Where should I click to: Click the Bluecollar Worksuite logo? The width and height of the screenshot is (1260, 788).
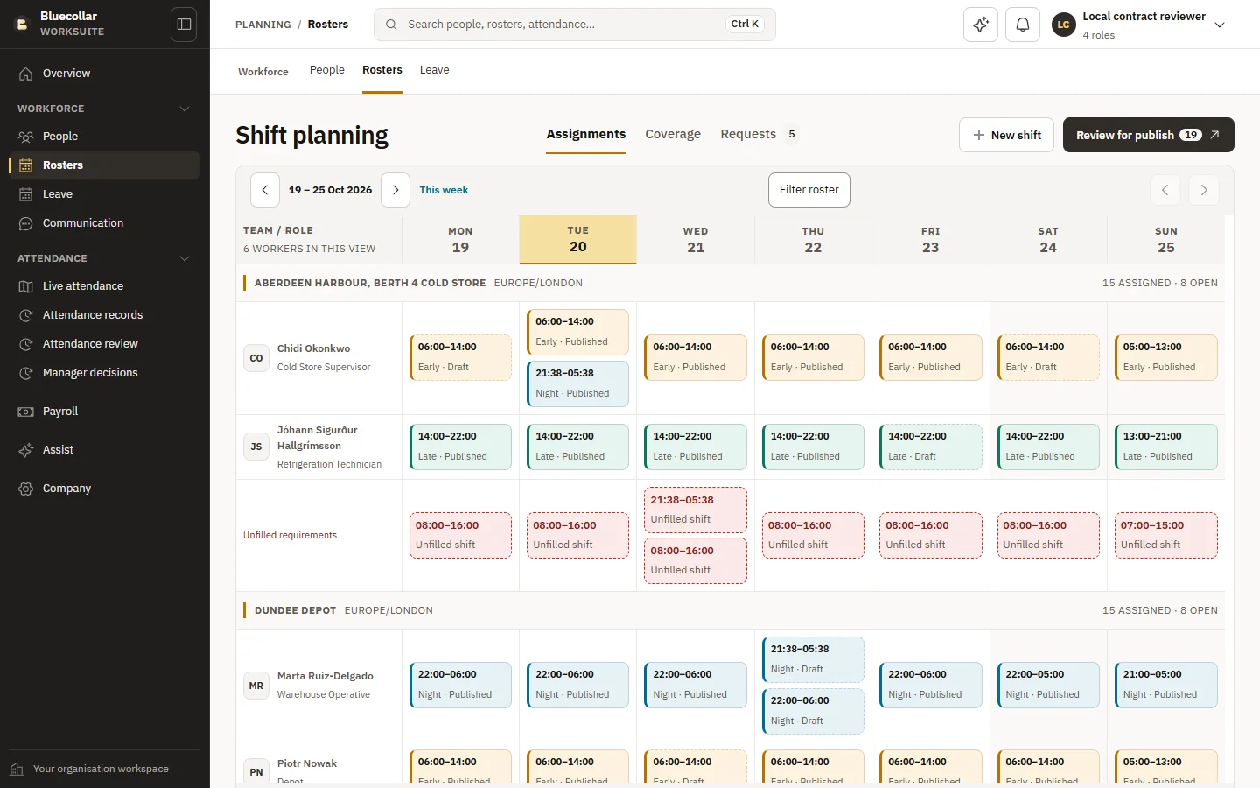tap(22, 25)
